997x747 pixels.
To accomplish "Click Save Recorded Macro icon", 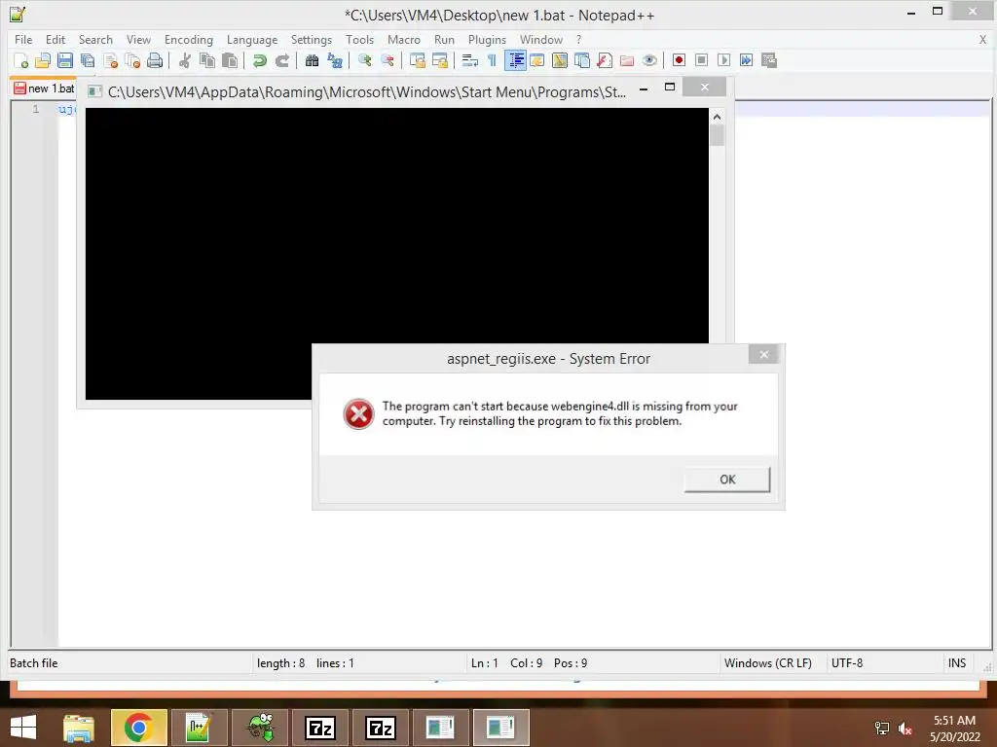I will 769,60.
